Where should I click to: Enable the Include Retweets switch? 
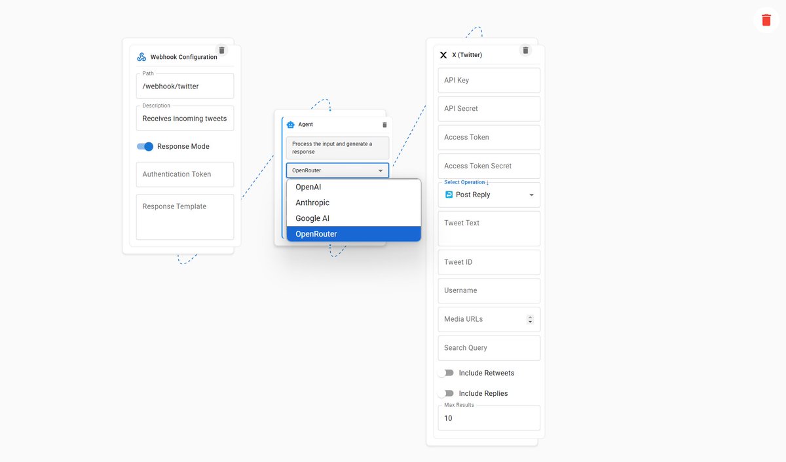click(x=446, y=373)
